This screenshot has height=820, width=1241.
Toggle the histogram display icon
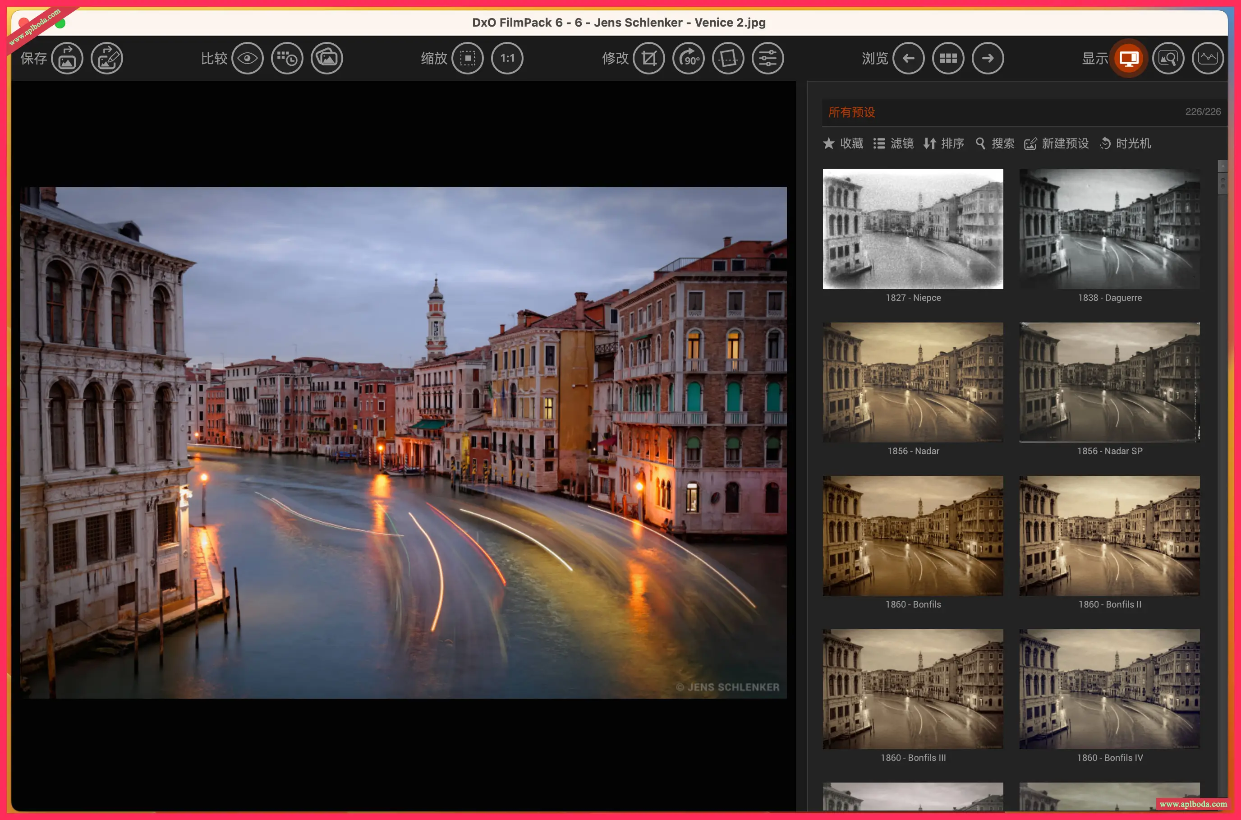(x=1208, y=58)
